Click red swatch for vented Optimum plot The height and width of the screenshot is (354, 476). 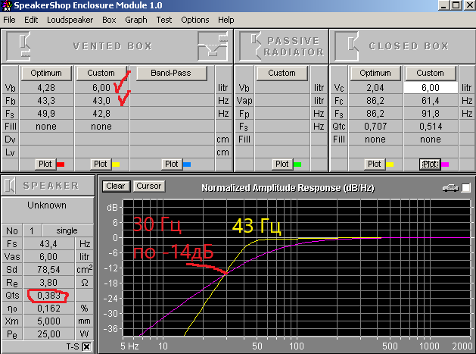[x=61, y=164]
